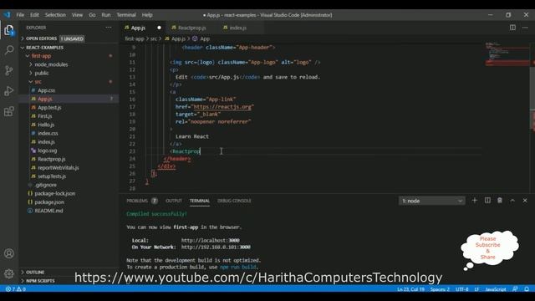This screenshot has height=301, width=535.
Task: Open the Selection menu
Action: point(55,15)
